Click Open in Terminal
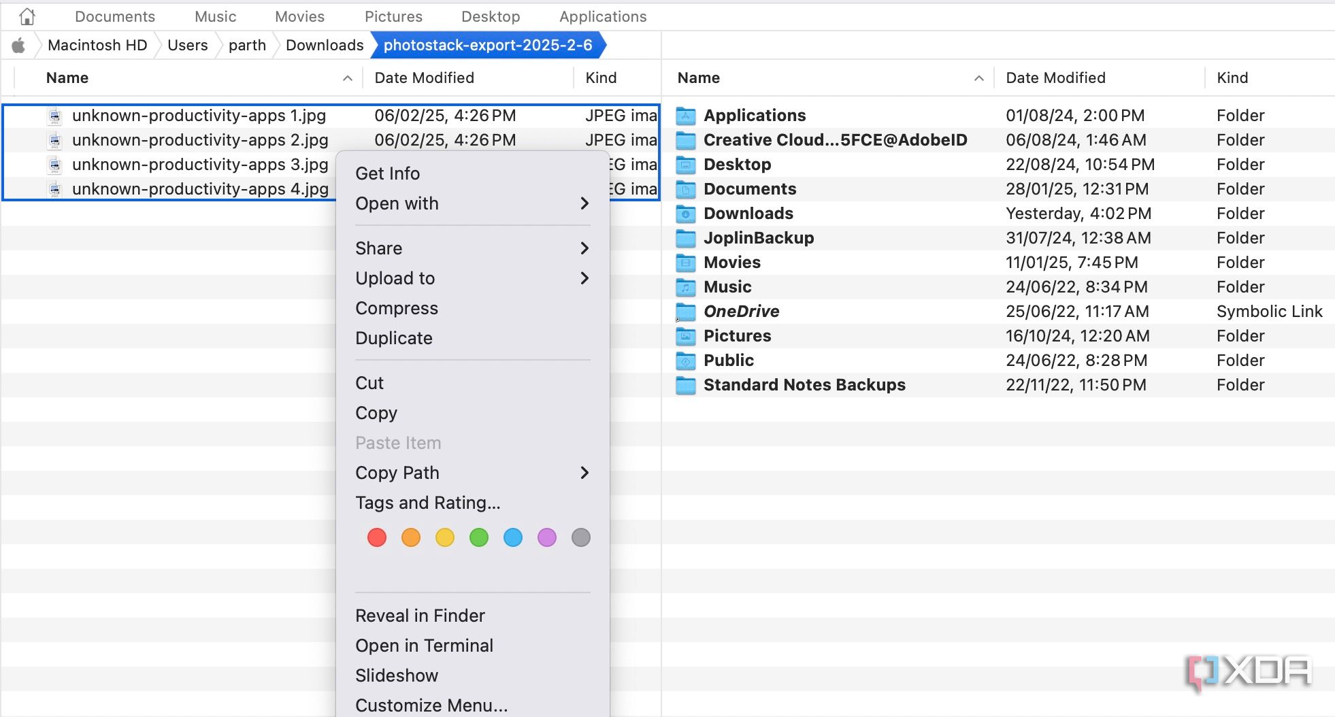The image size is (1335, 717). [x=424, y=645]
